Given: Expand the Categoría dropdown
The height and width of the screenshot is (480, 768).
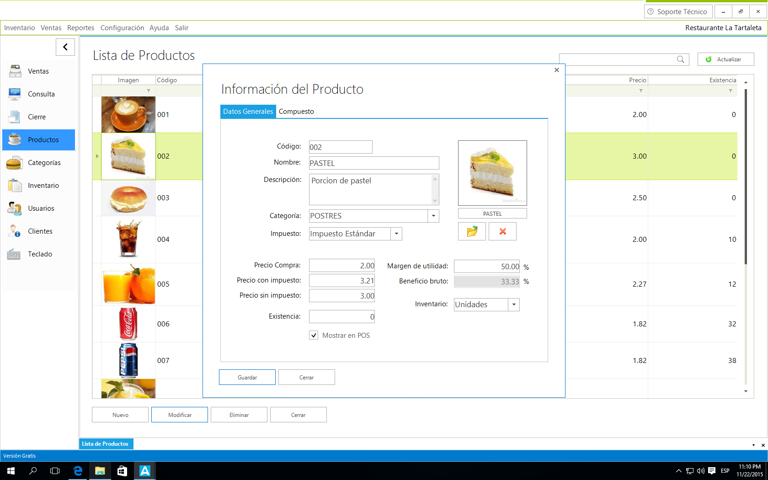Looking at the screenshot, I should click(x=433, y=216).
